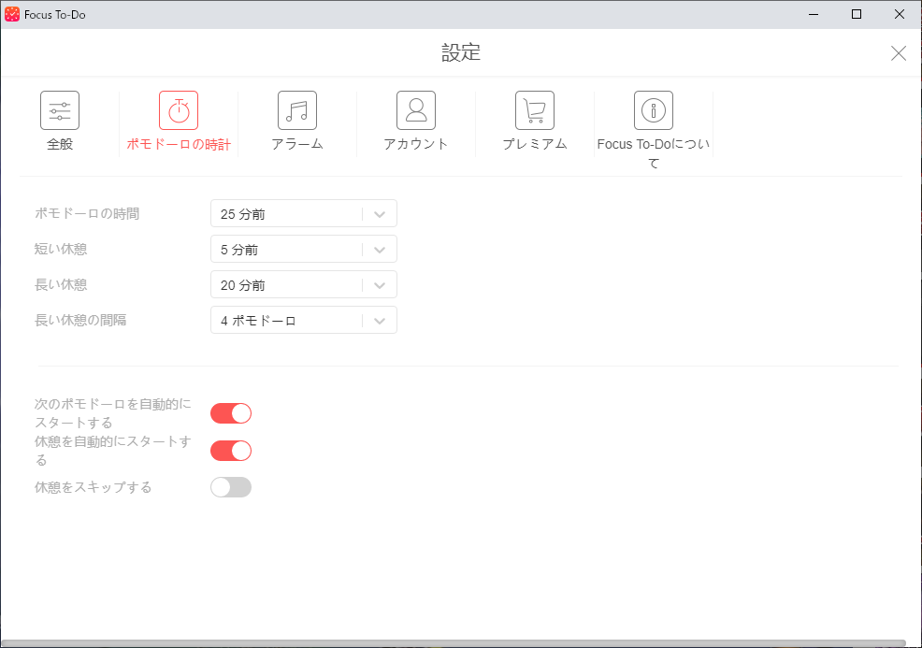Minimize the Focus To-Do window
Screen dimensions: 922x648
click(814, 14)
